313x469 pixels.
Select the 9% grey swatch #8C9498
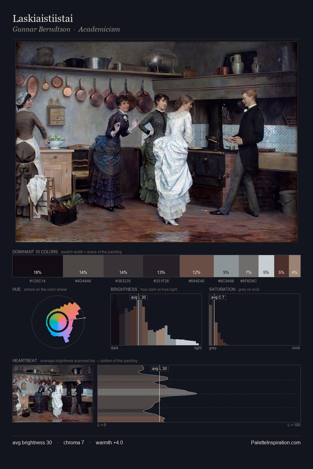pyautogui.click(x=226, y=266)
